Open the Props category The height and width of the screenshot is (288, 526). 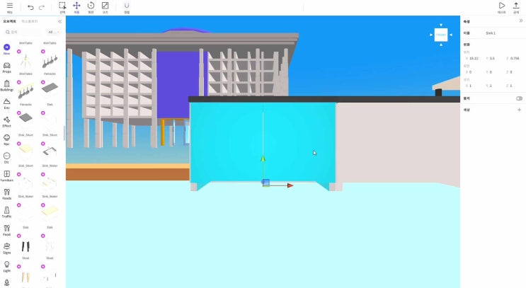point(6,67)
